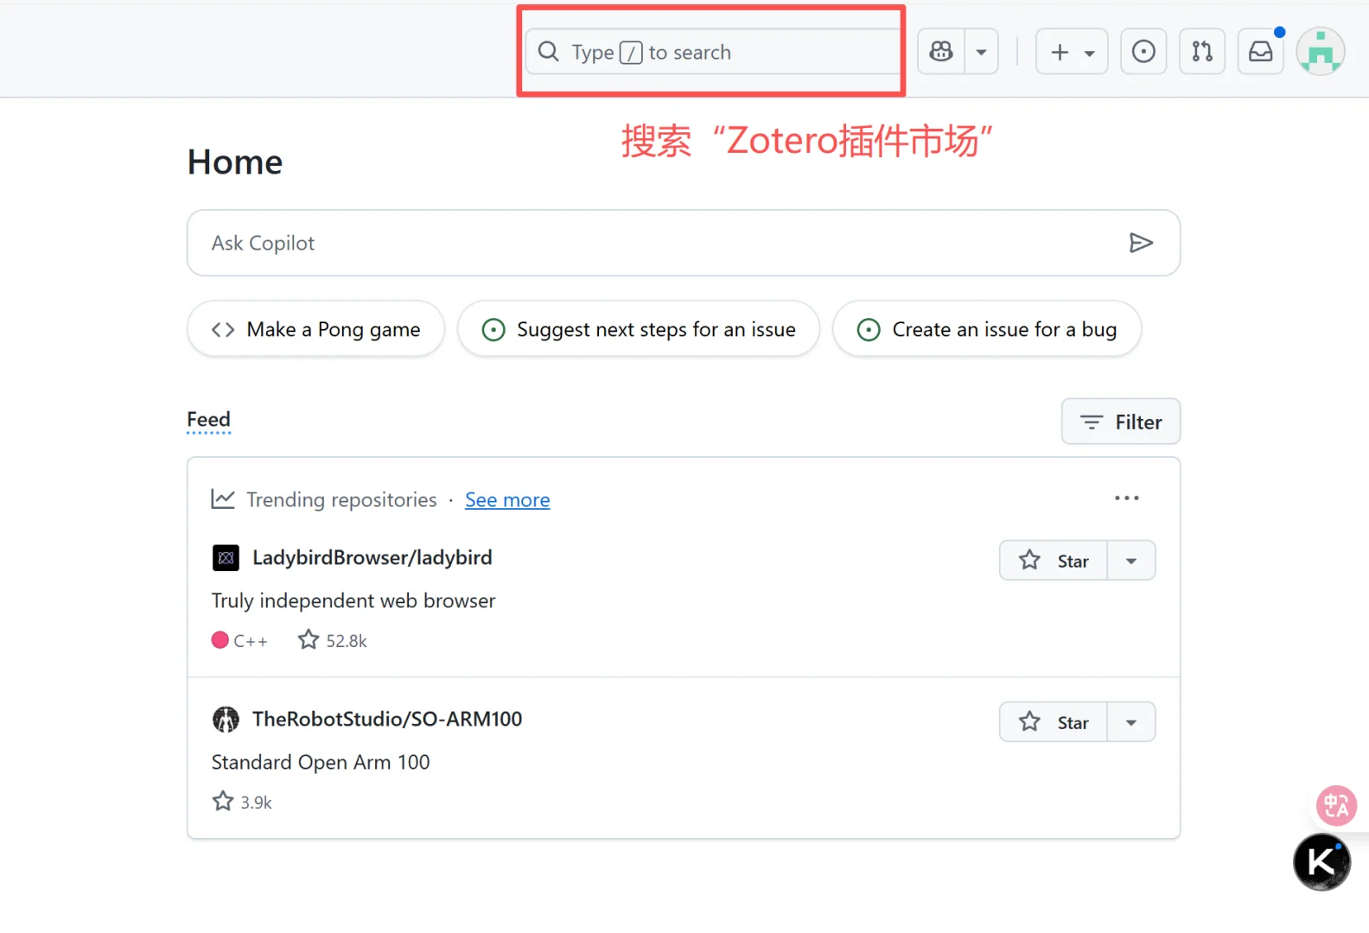Open the trending card three-dots menu
Image resolution: width=1369 pixels, height=933 pixels.
[1126, 498]
